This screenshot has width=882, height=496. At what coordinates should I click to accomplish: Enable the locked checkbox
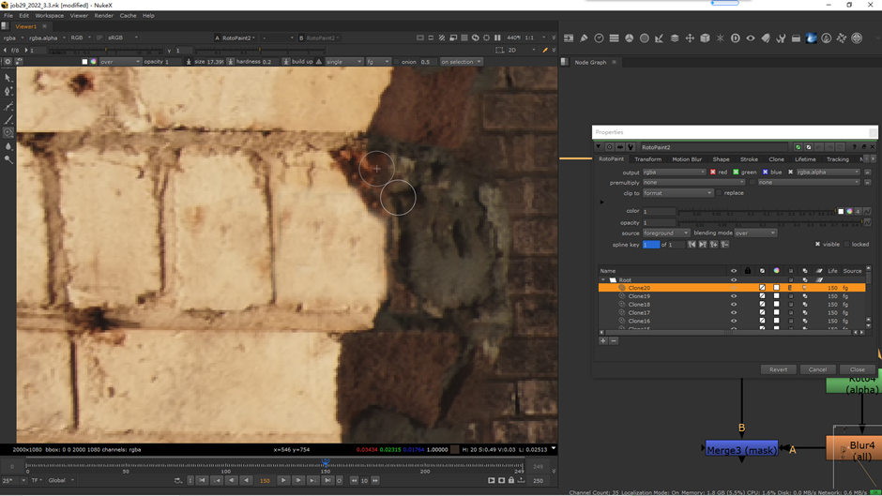tap(846, 244)
